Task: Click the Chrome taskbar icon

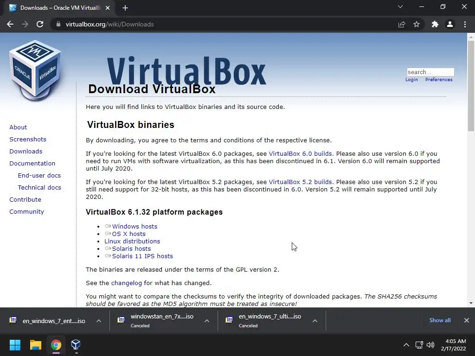Action: point(56,345)
